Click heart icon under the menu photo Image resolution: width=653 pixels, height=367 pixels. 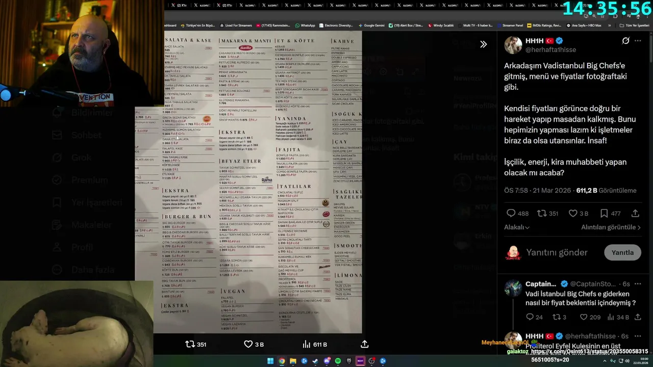(248, 345)
